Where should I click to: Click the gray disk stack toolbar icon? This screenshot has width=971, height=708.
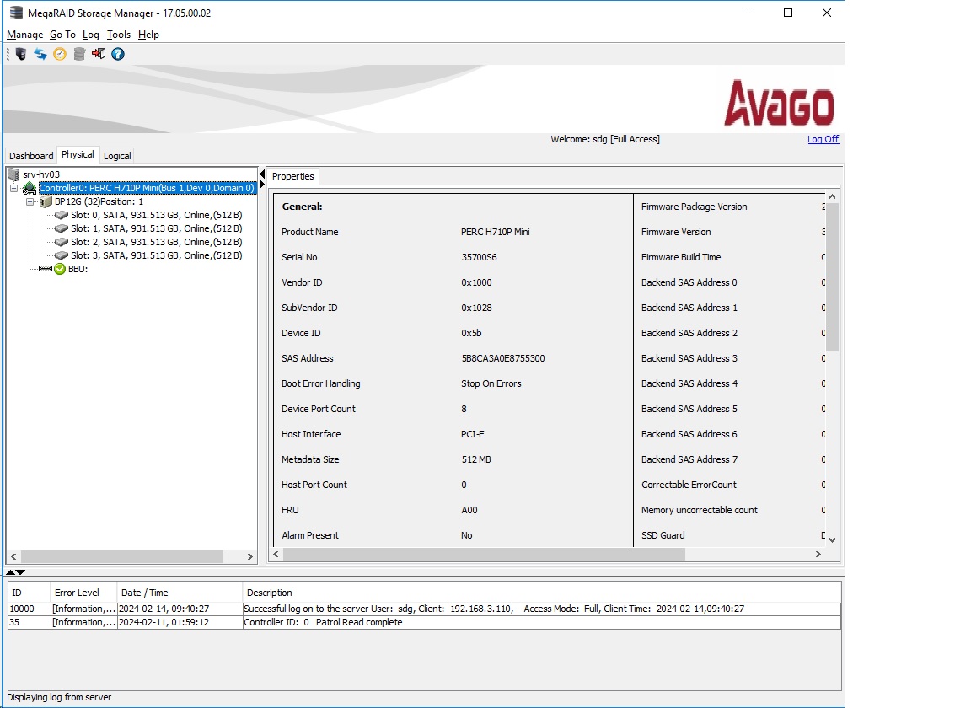[x=79, y=54]
